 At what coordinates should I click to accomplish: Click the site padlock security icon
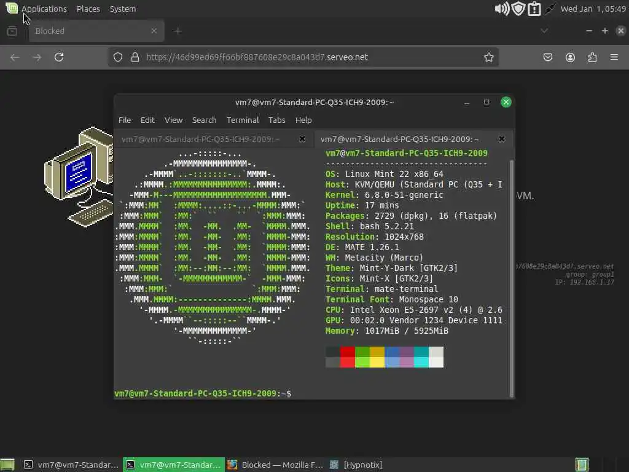point(135,57)
